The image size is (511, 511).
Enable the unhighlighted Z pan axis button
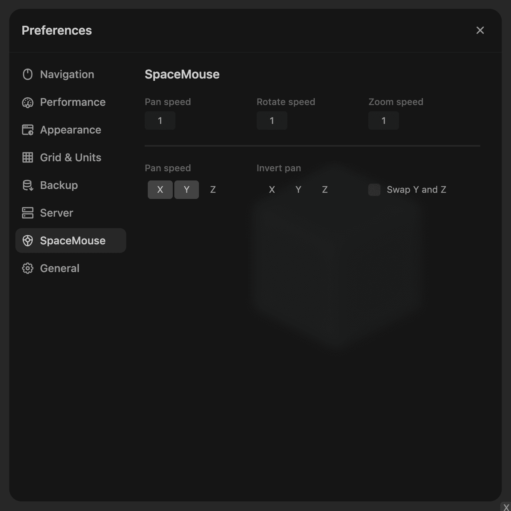coord(213,190)
